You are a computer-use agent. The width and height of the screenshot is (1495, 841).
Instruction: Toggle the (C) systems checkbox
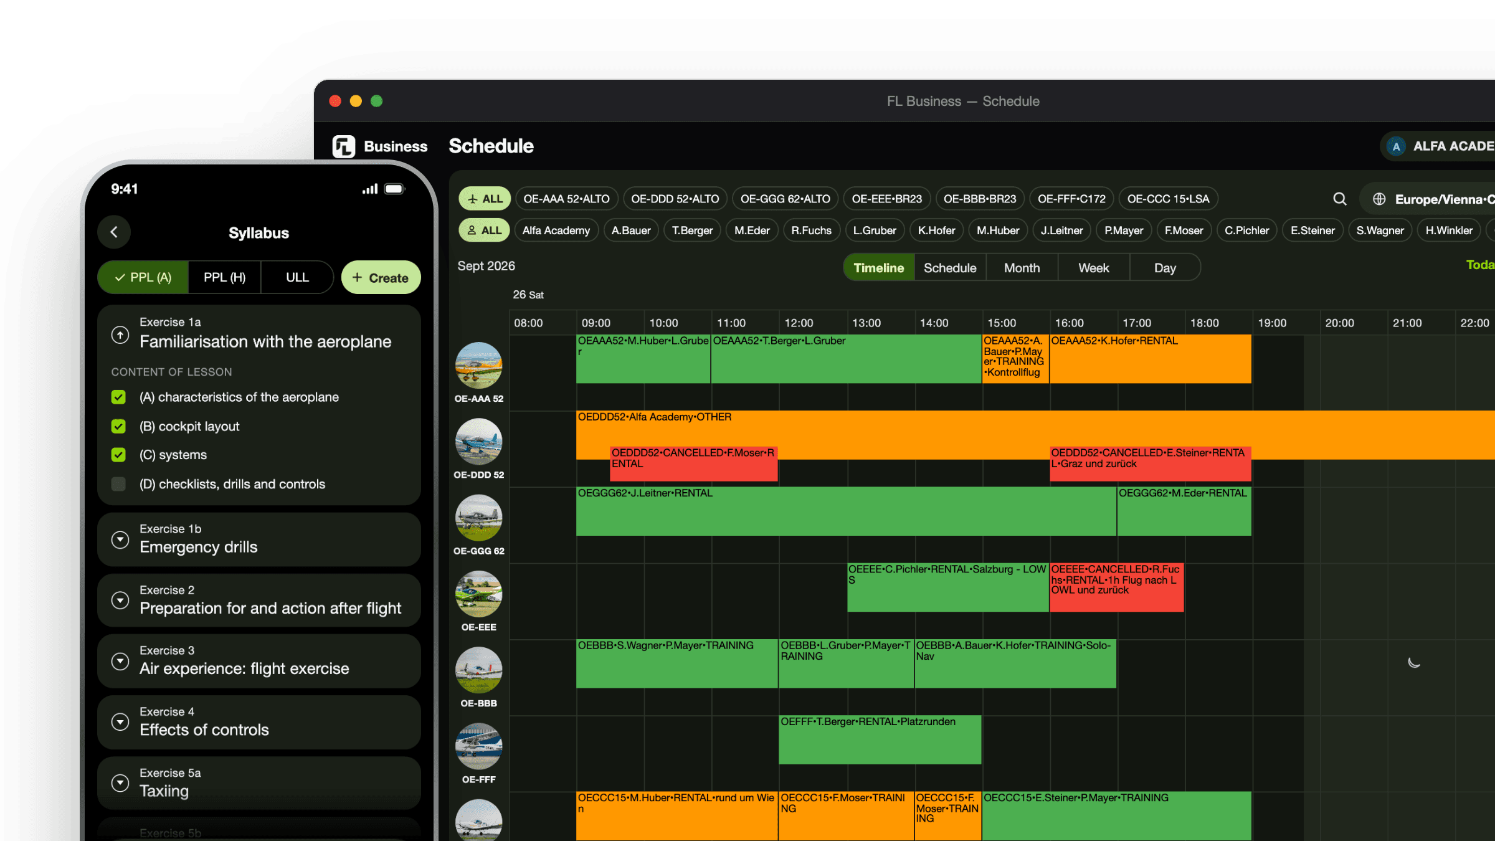click(118, 455)
